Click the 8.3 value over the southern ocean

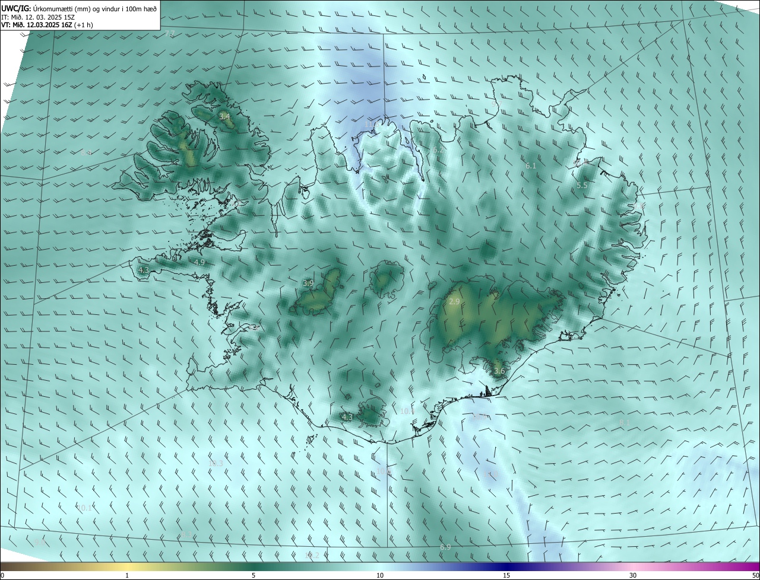[x=186, y=535]
